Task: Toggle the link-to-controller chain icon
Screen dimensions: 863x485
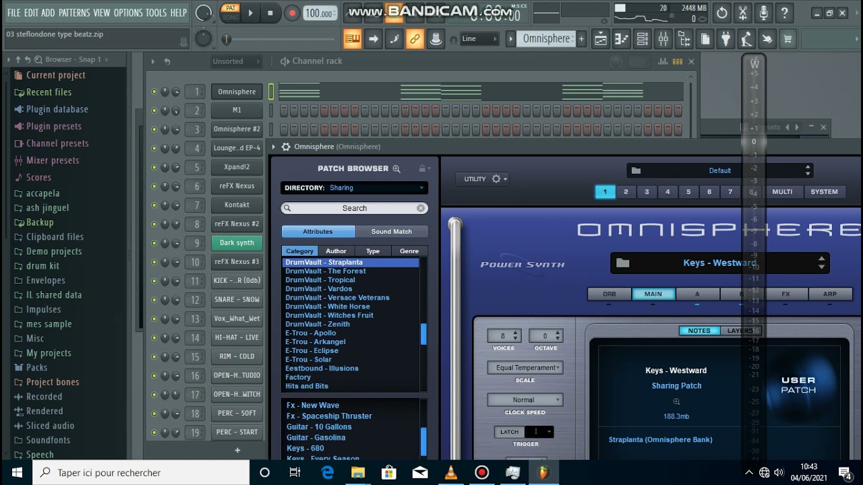Action: click(415, 39)
